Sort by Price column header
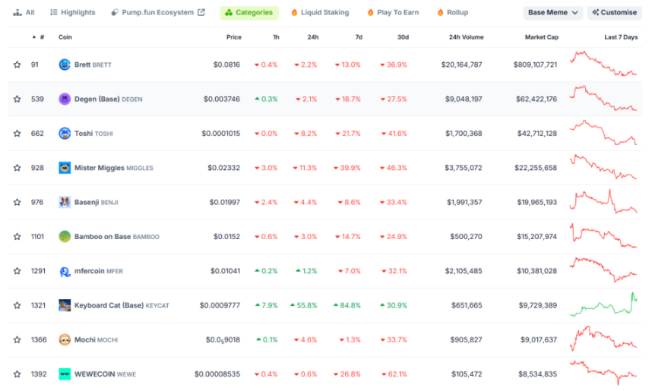Viewport: 655px width, 391px height. (x=234, y=37)
